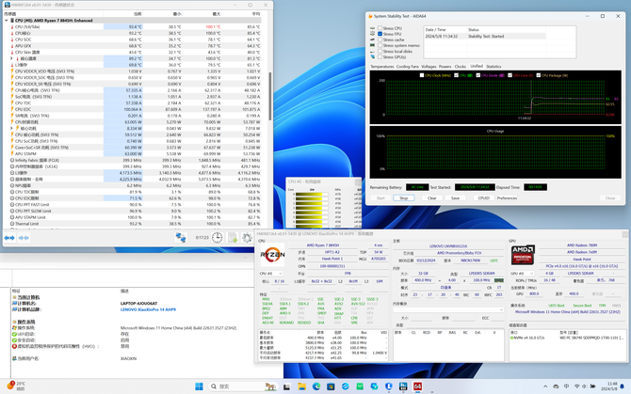
Task: Open the Statistics tab in AIDA64
Action: 493,67
